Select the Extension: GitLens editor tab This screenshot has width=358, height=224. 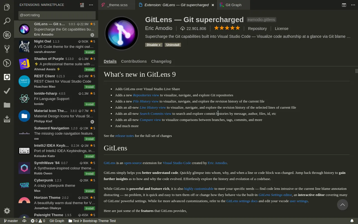176,5
